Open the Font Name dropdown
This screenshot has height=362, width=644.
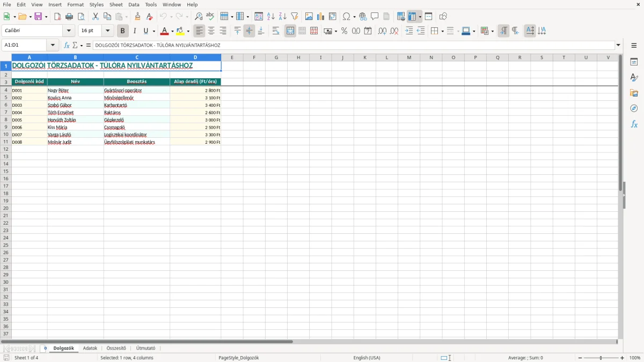[x=69, y=31]
